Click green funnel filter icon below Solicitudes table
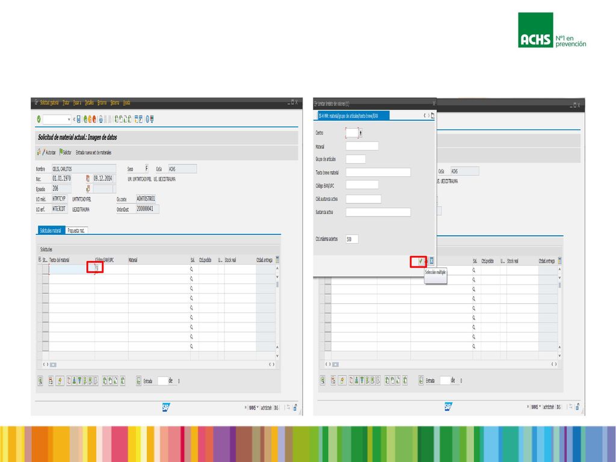This screenshot has height=462, width=616. [x=80, y=381]
